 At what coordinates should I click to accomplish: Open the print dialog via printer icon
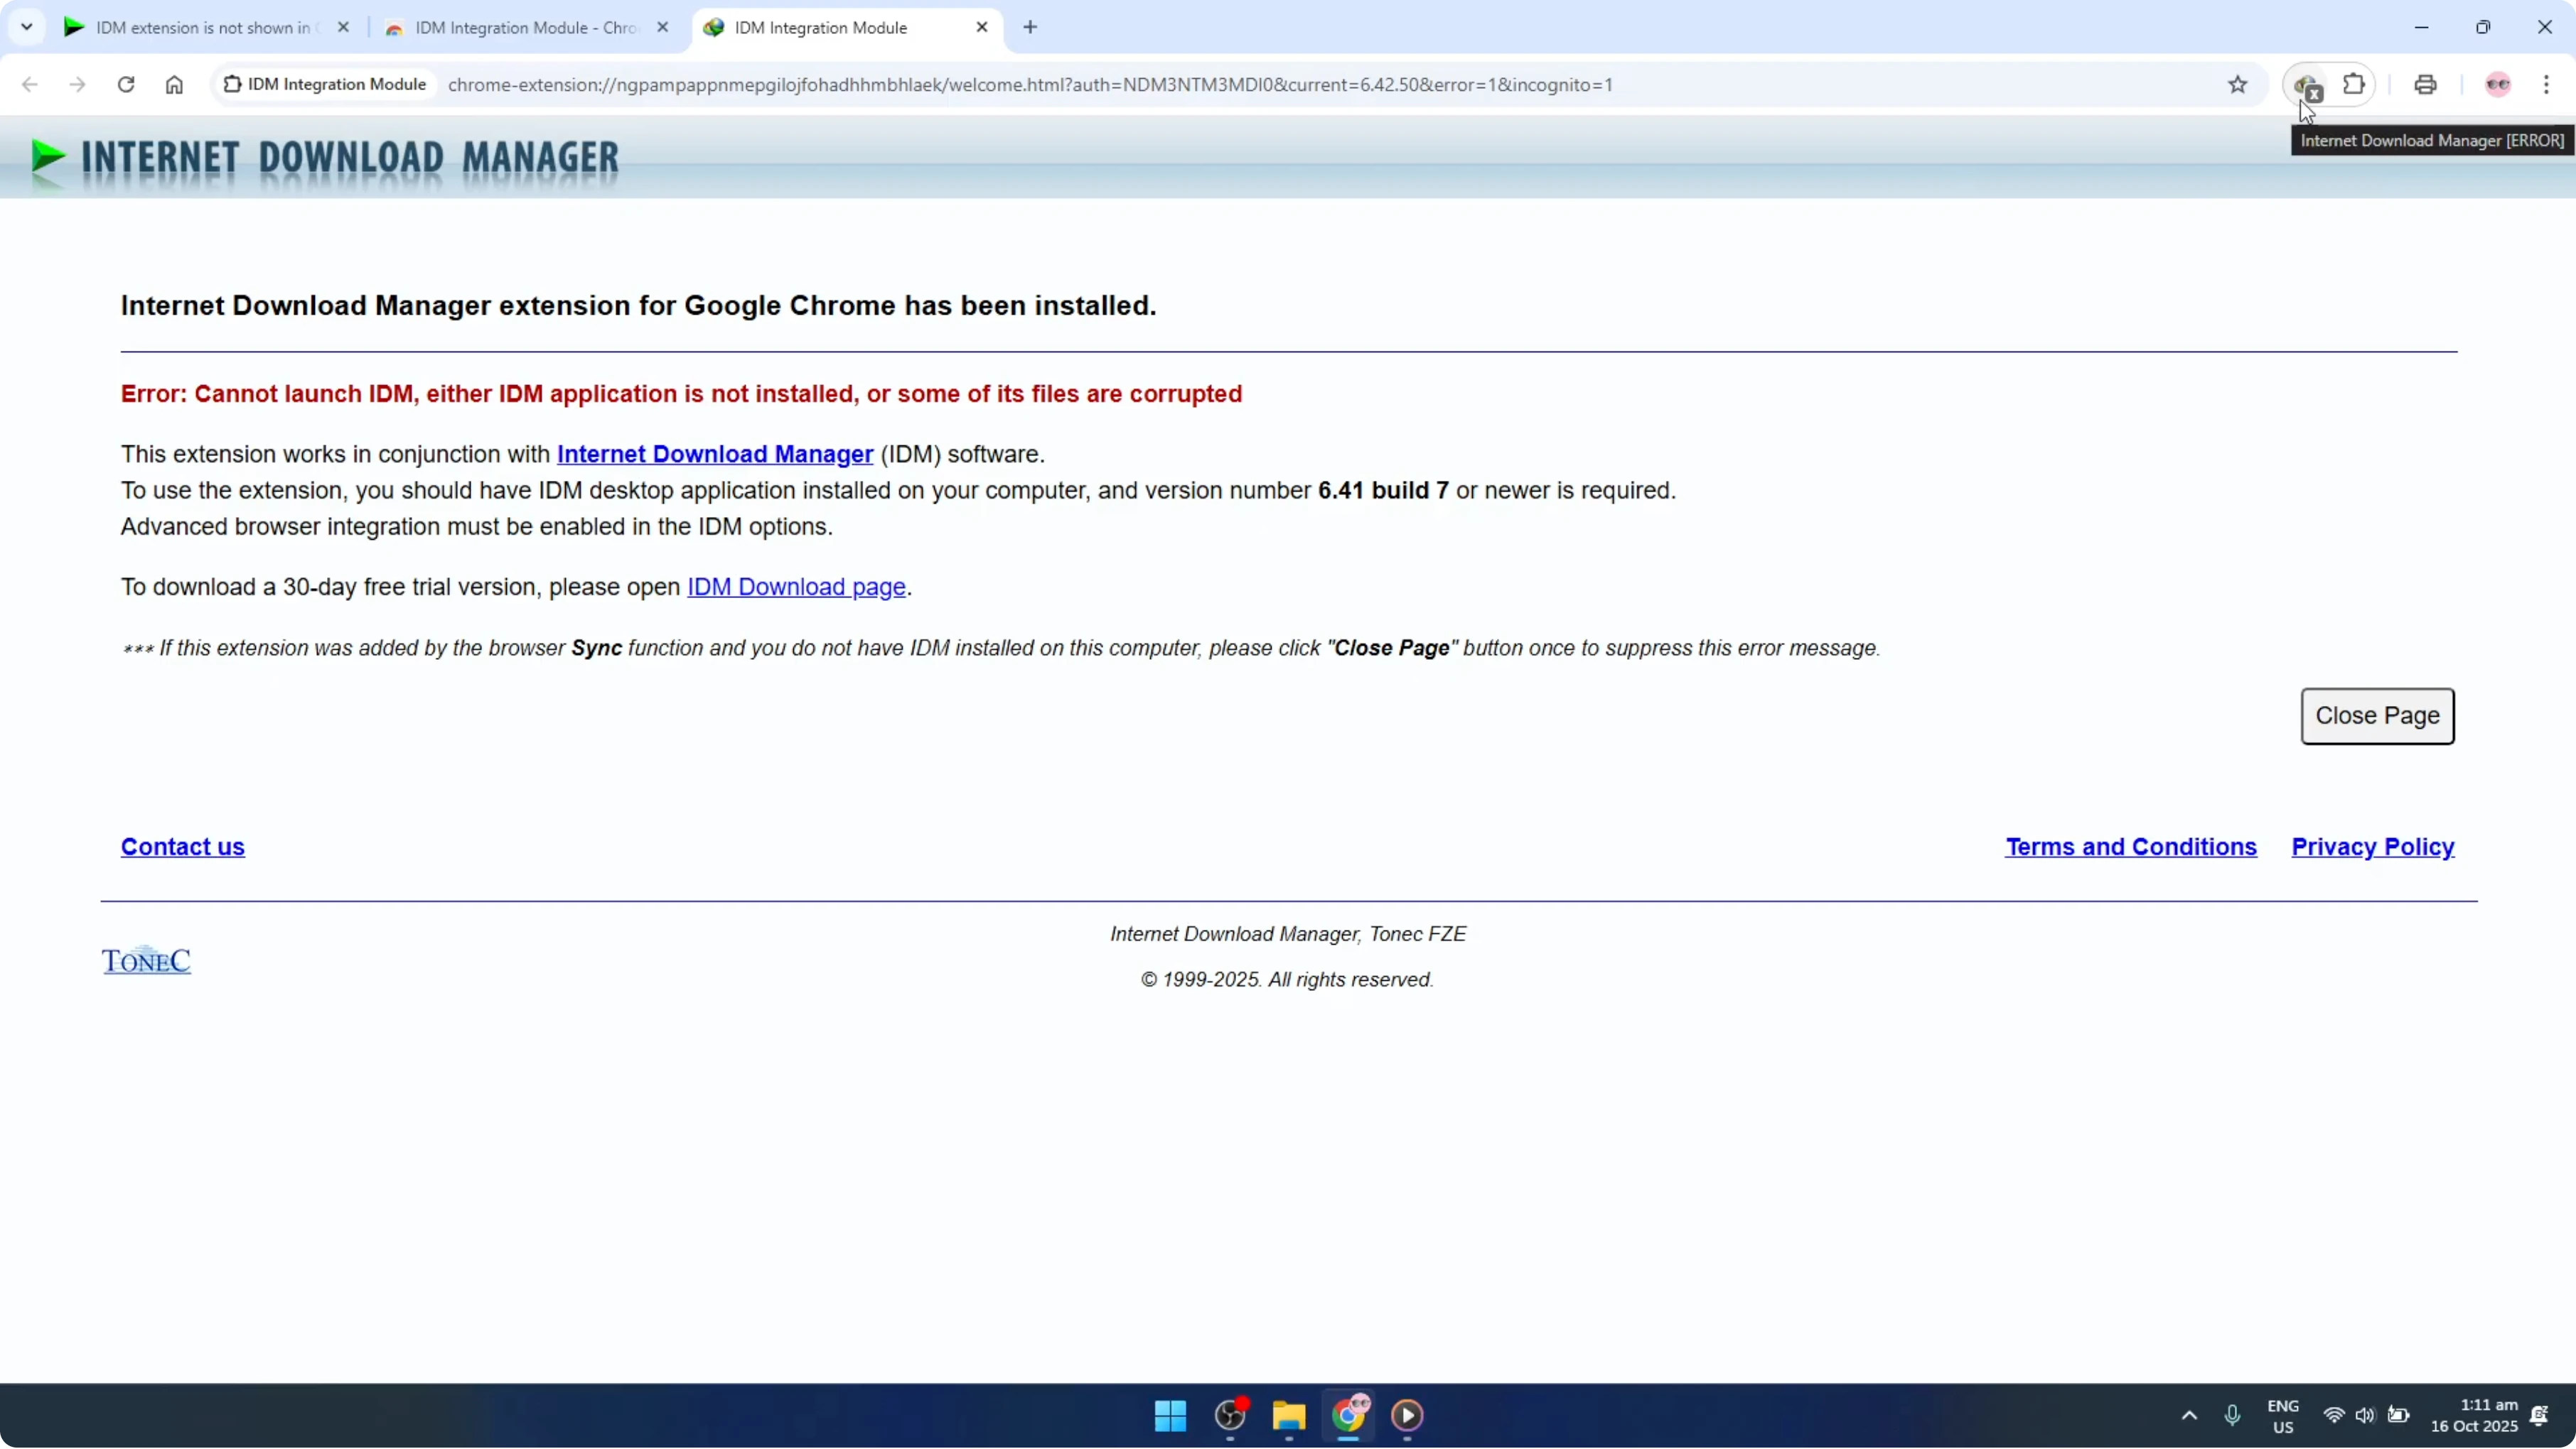[x=2425, y=85]
